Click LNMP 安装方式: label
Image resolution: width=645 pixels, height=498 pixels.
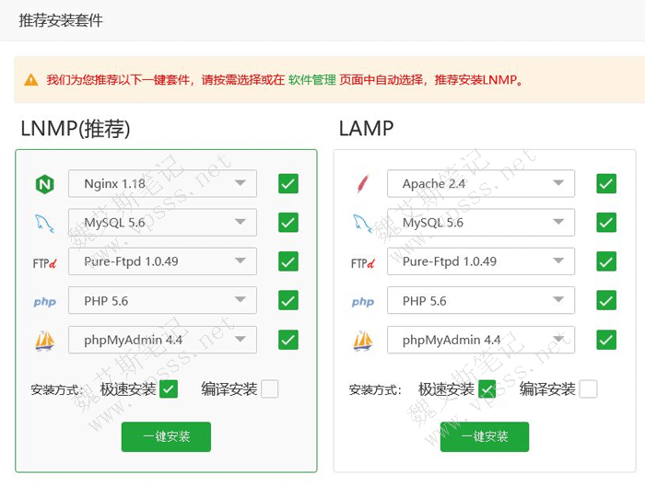[57, 390]
